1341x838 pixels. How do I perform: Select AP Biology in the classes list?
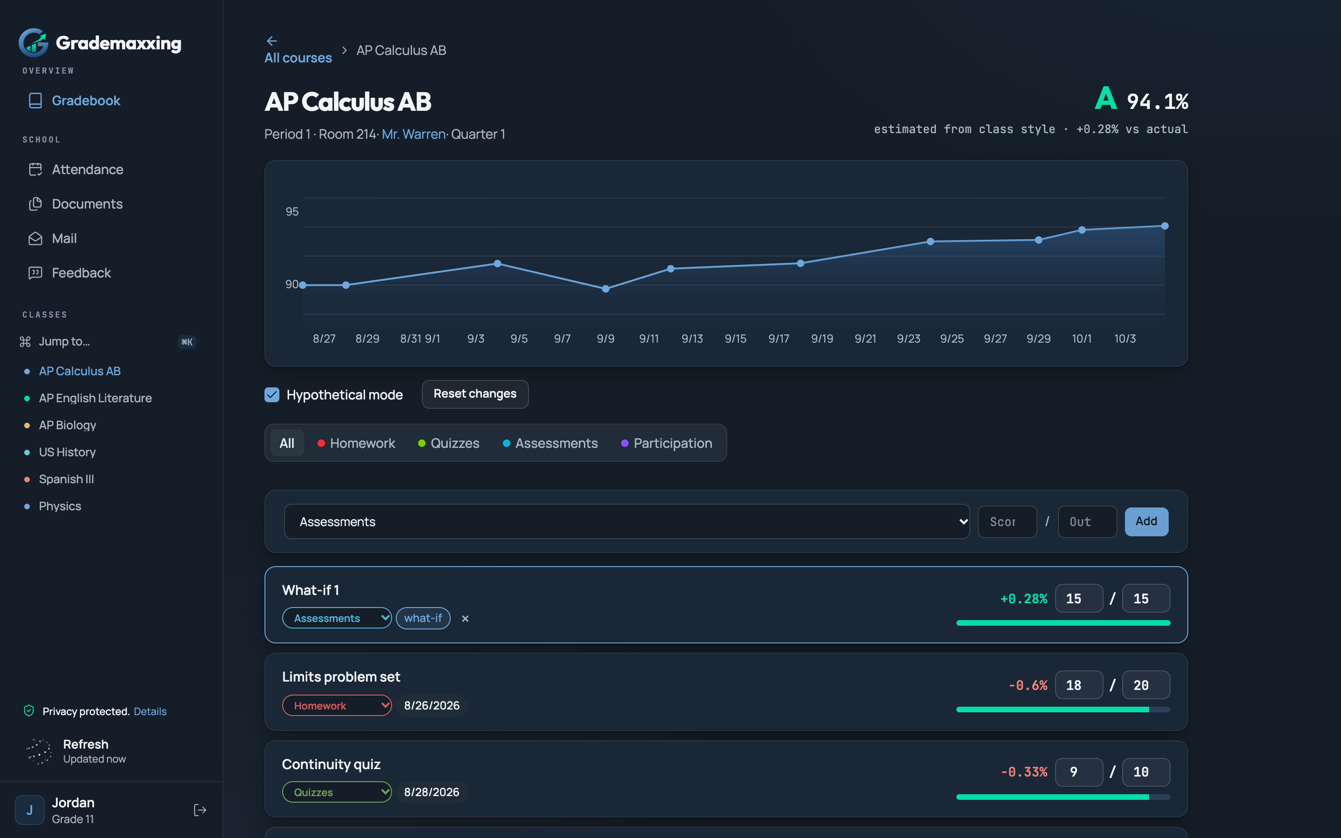67,425
